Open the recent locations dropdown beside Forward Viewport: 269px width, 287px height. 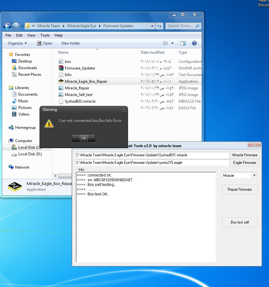coord(22,26)
